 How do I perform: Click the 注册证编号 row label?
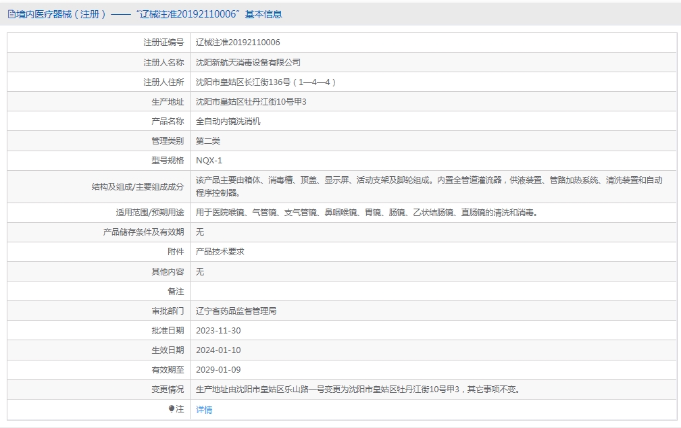163,43
